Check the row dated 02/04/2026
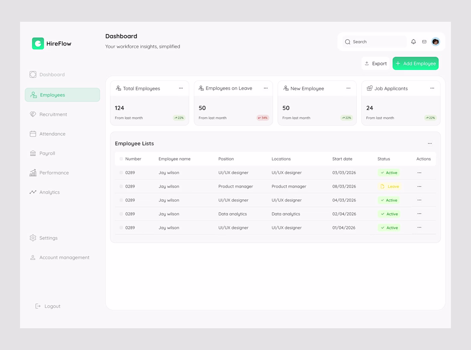Image resolution: width=471 pixels, height=350 pixels. click(121, 214)
